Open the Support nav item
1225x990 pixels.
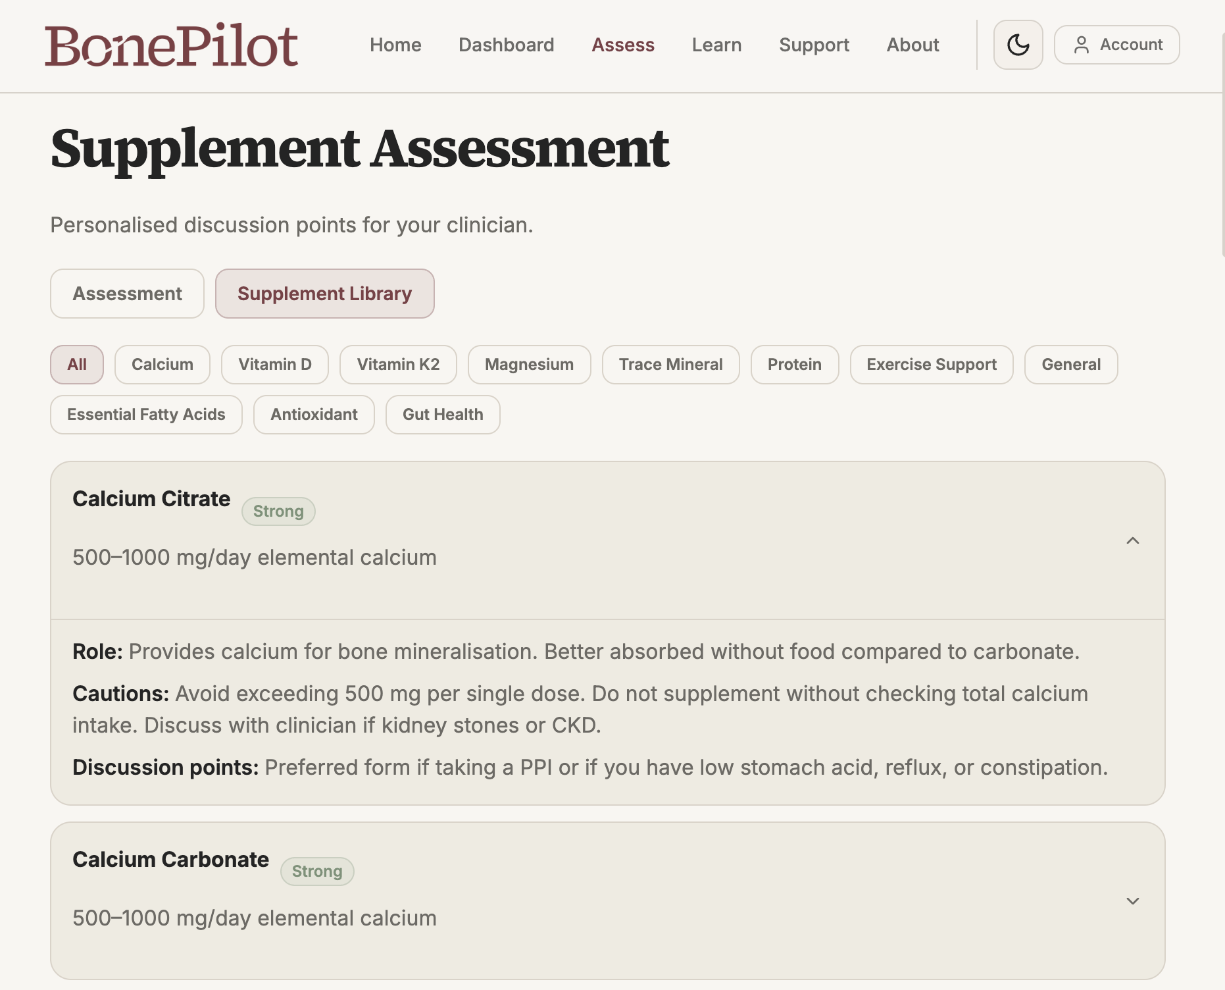(814, 45)
